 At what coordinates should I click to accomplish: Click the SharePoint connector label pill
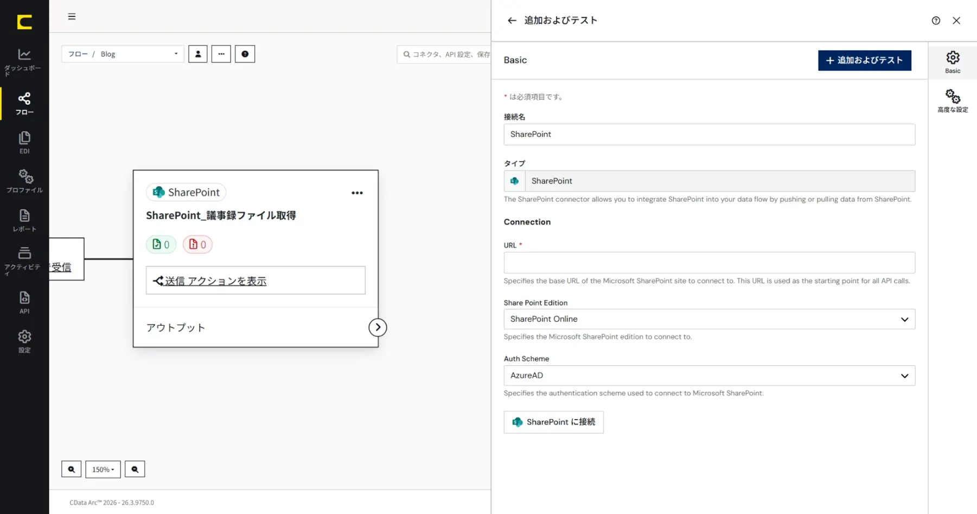(x=186, y=192)
